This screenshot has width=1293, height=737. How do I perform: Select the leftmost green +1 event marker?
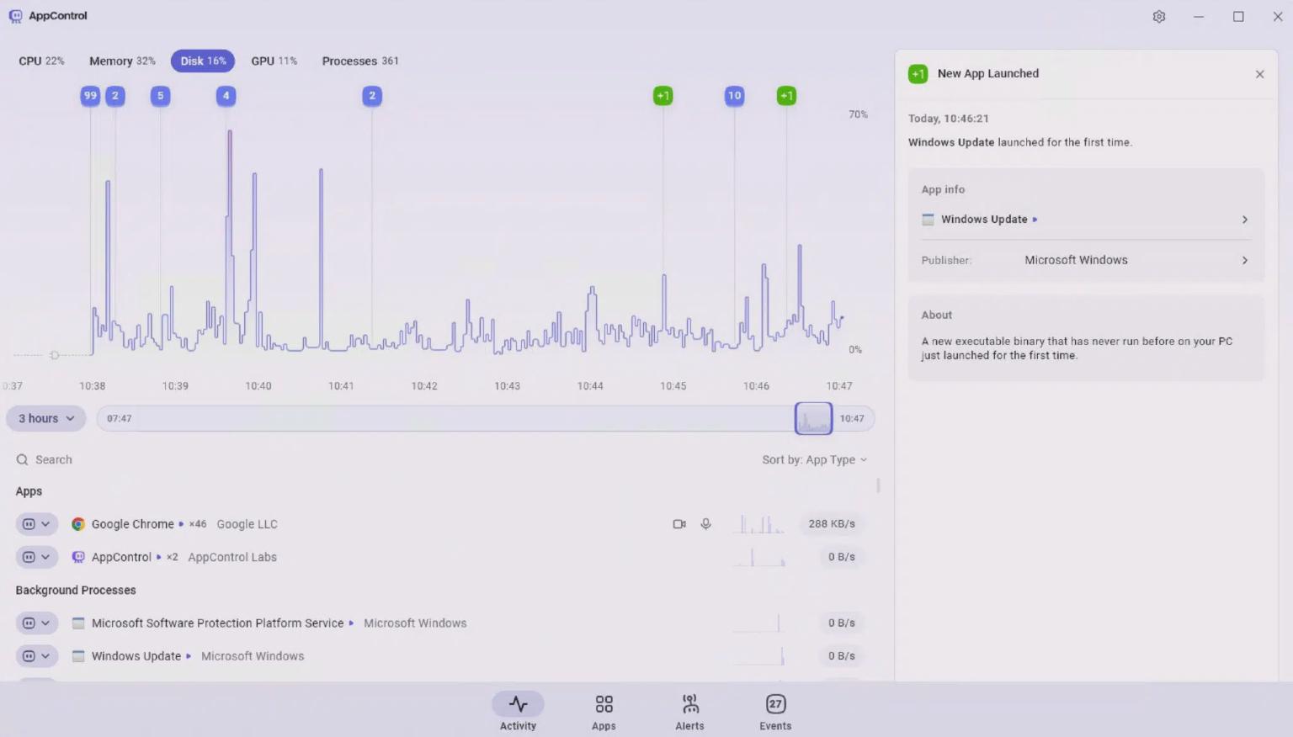tap(663, 96)
